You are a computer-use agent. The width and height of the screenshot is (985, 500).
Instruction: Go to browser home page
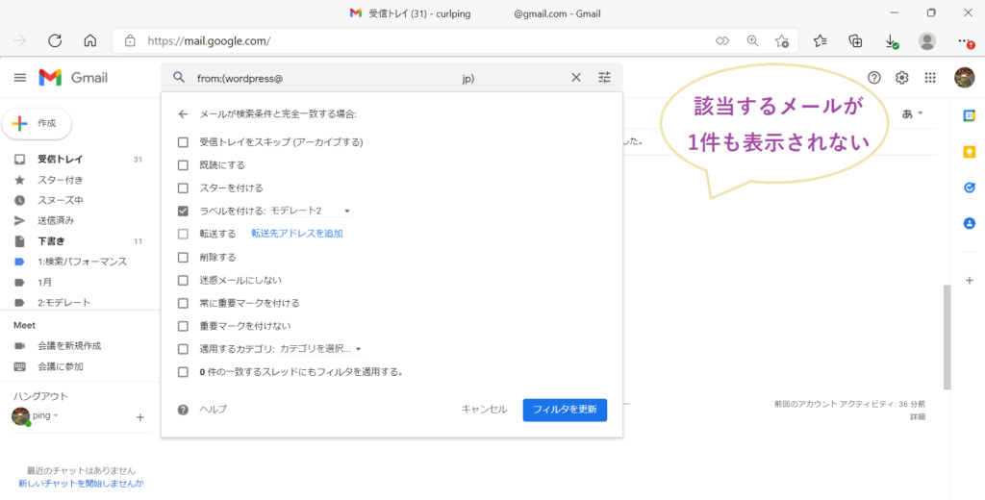[89, 40]
